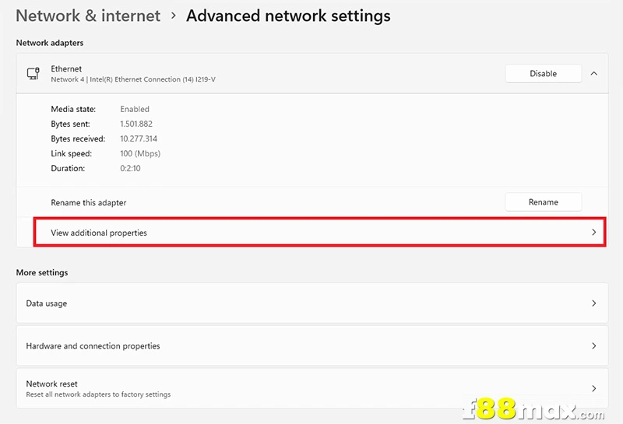Click the Network 4 Intel adapter description
623x424 pixels.
pyautogui.click(x=133, y=79)
